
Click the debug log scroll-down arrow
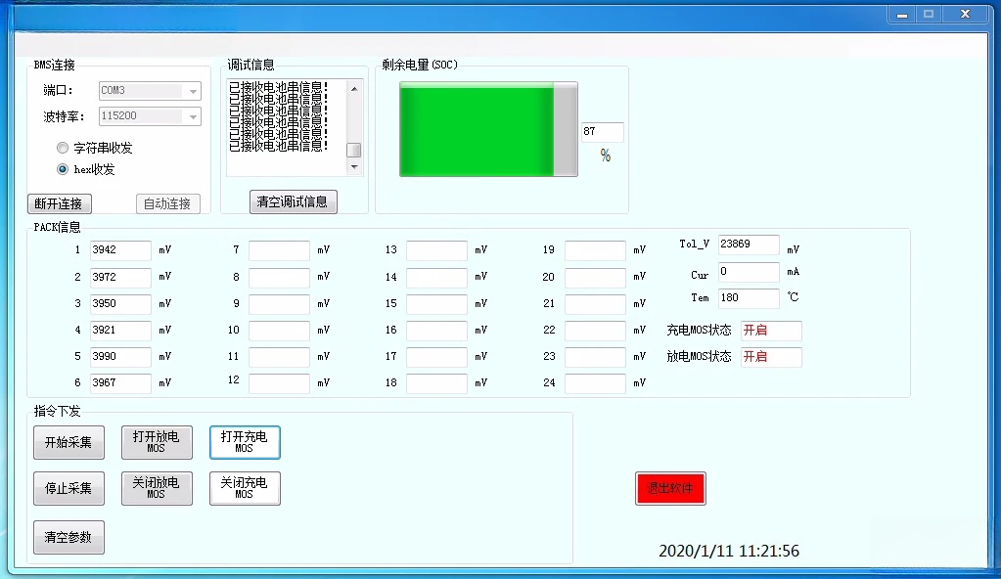pos(354,167)
